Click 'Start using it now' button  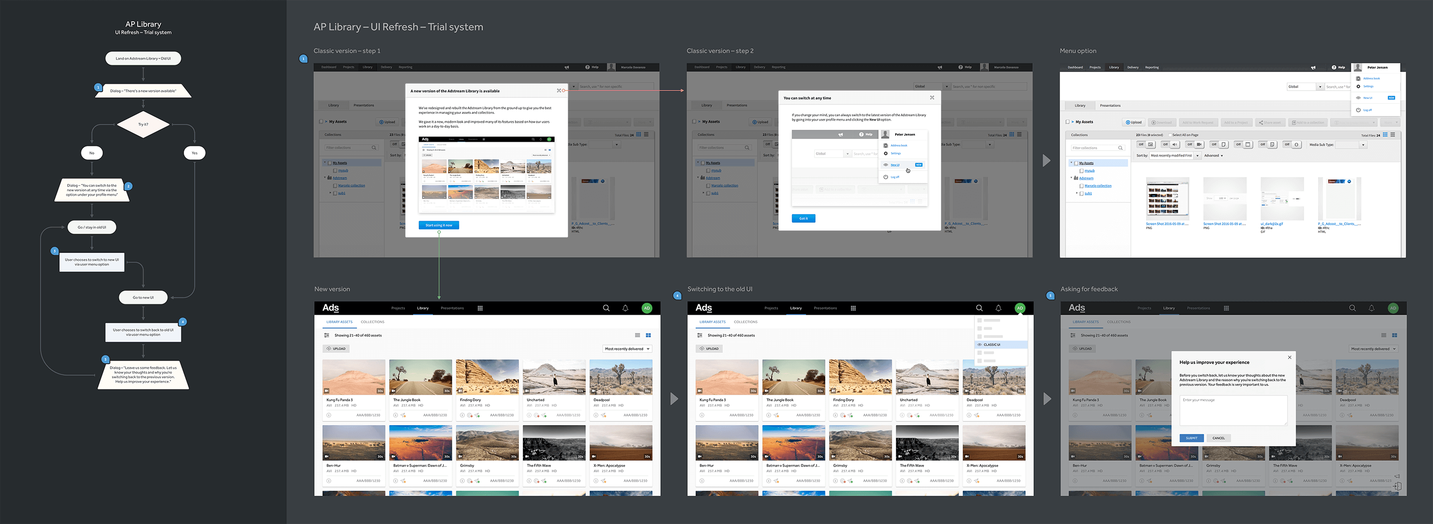tap(439, 225)
